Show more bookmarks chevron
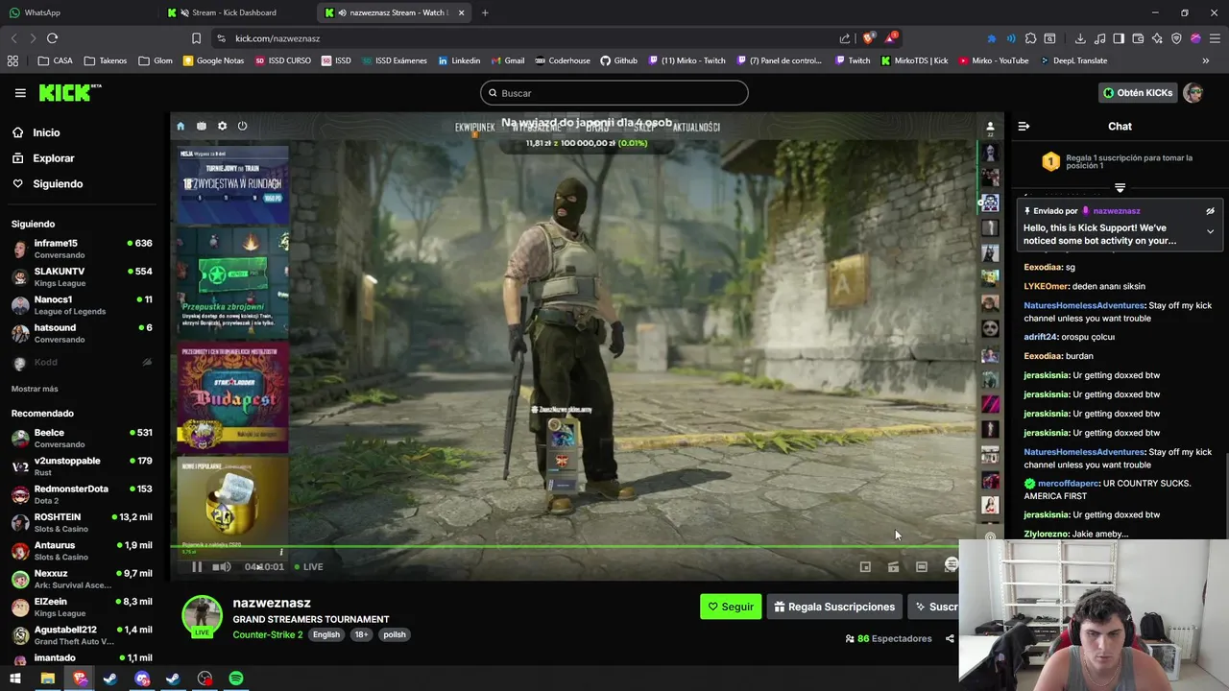Image resolution: width=1229 pixels, height=691 pixels. click(1206, 60)
